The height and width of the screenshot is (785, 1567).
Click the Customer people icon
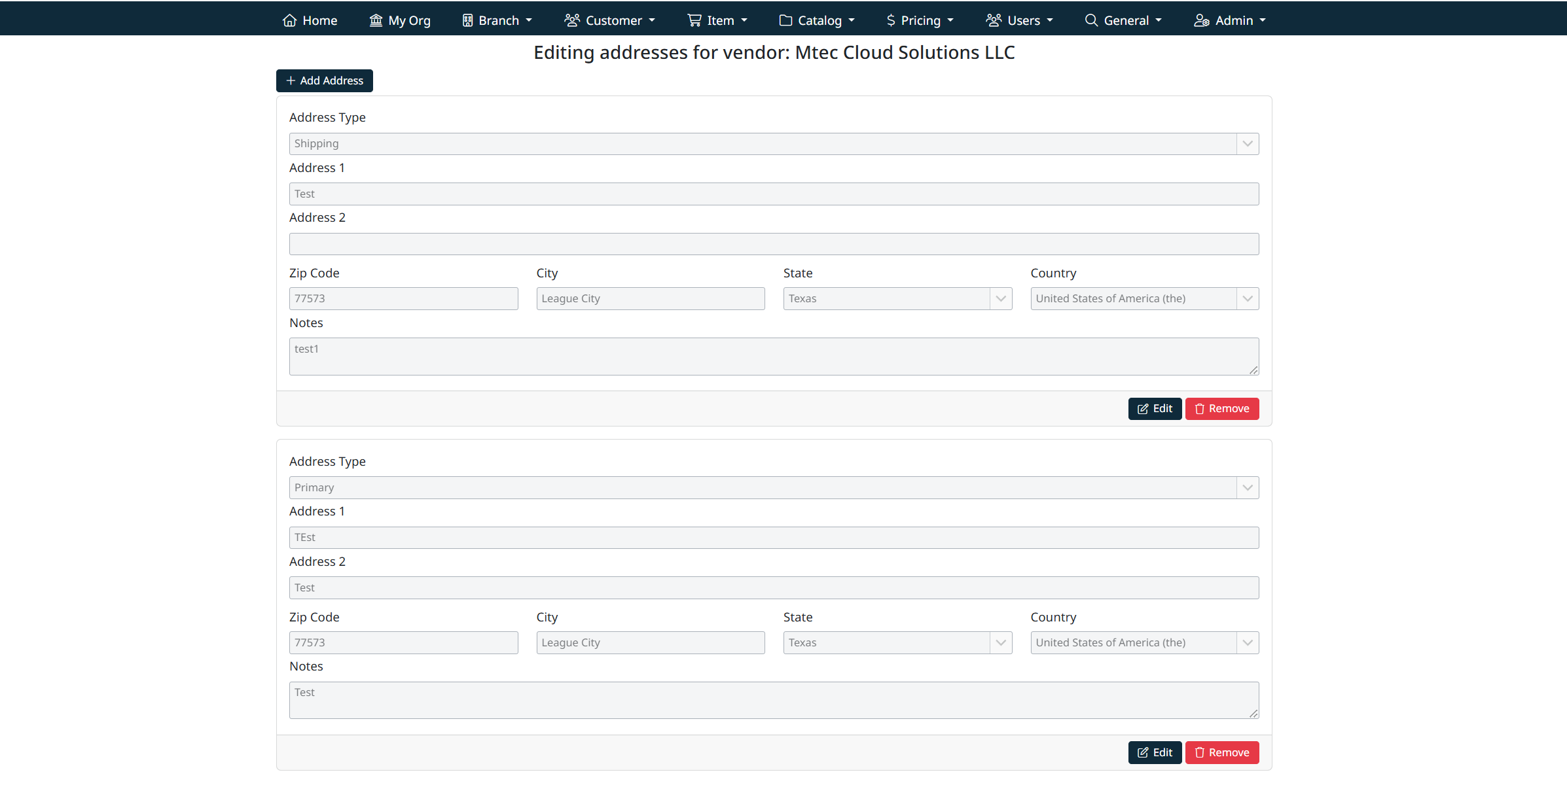click(x=572, y=20)
